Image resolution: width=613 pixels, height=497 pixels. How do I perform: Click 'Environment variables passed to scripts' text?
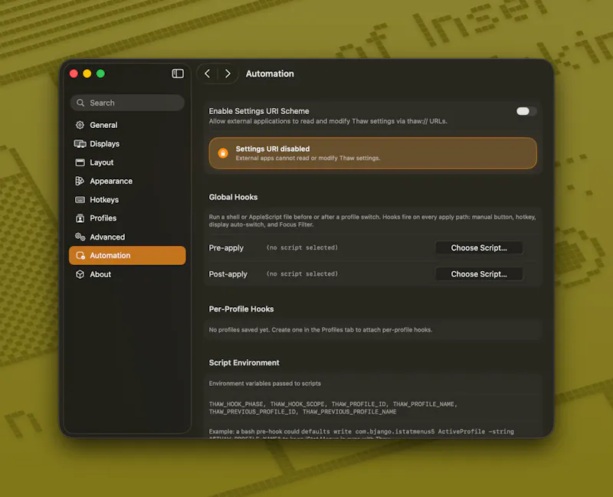coord(264,384)
